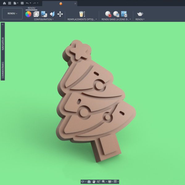Click the Redo arrow icon
This screenshot has height=185, width=185.
coord(35,3)
